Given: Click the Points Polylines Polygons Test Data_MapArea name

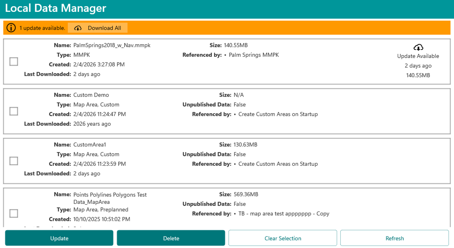Looking at the screenshot, I should click(x=110, y=198).
